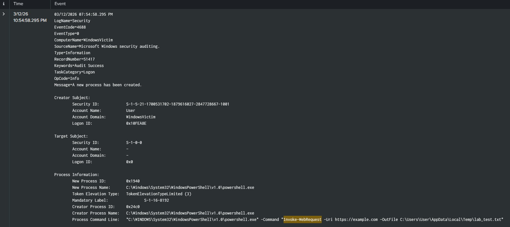The width and height of the screenshot is (510, 227).
Task: Select the Creator Process ID 0x24c0 value
Action: point(133,207)
